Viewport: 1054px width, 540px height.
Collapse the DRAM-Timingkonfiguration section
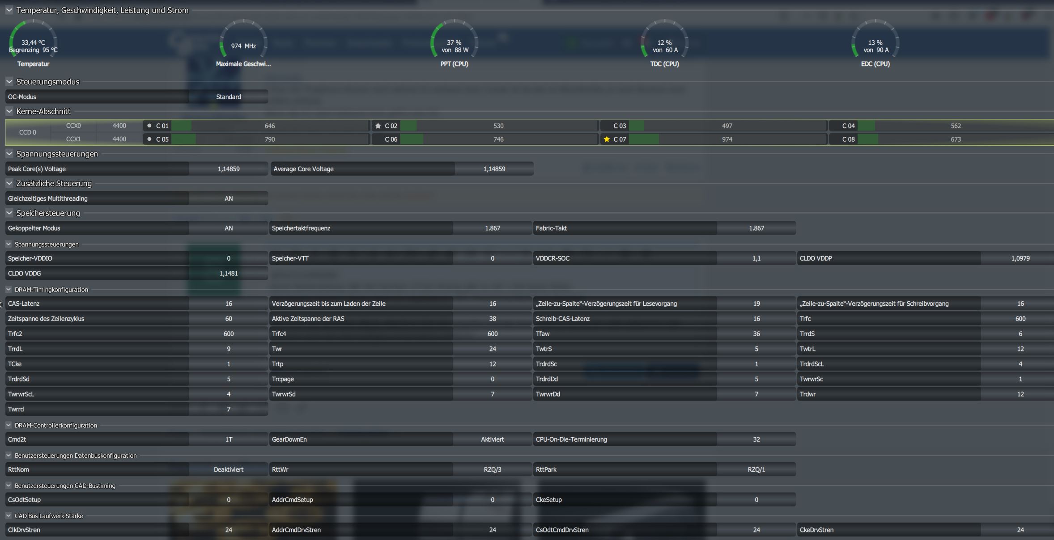[8, 290]
